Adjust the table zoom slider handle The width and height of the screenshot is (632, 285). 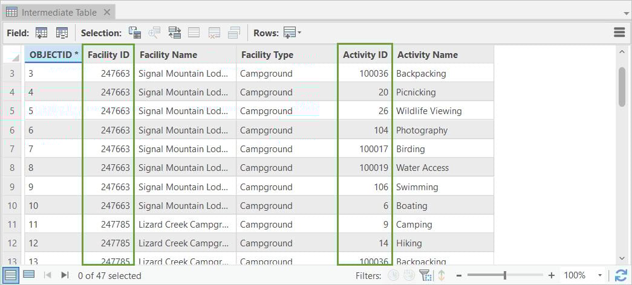coord(505,275)
